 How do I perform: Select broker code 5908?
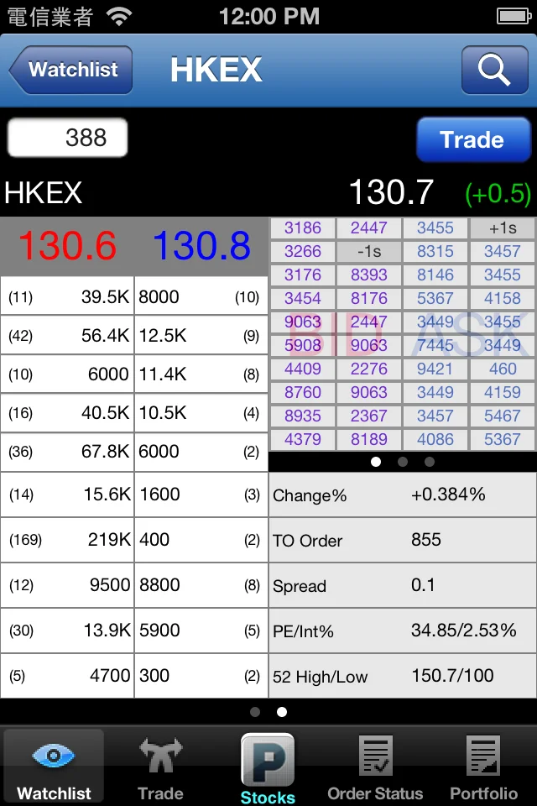coord(303,345)
